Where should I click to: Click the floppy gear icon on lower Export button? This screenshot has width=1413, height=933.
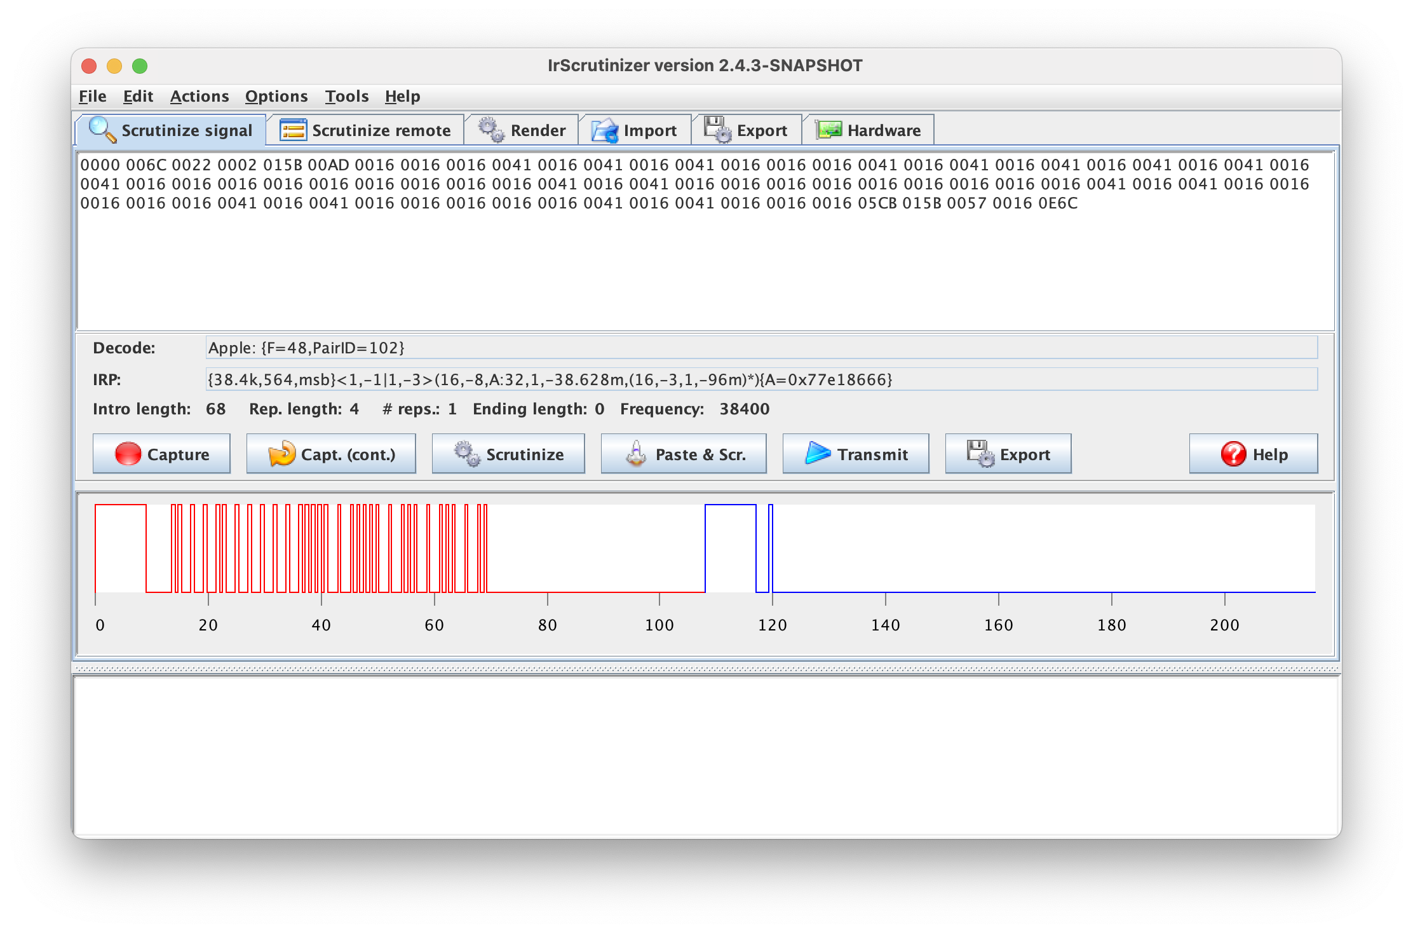coord(980,453)
